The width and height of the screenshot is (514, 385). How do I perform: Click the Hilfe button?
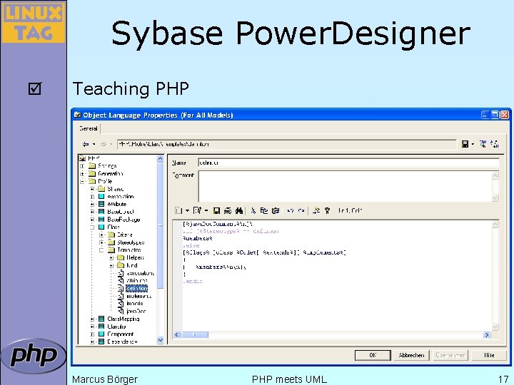tap(489, 355)
